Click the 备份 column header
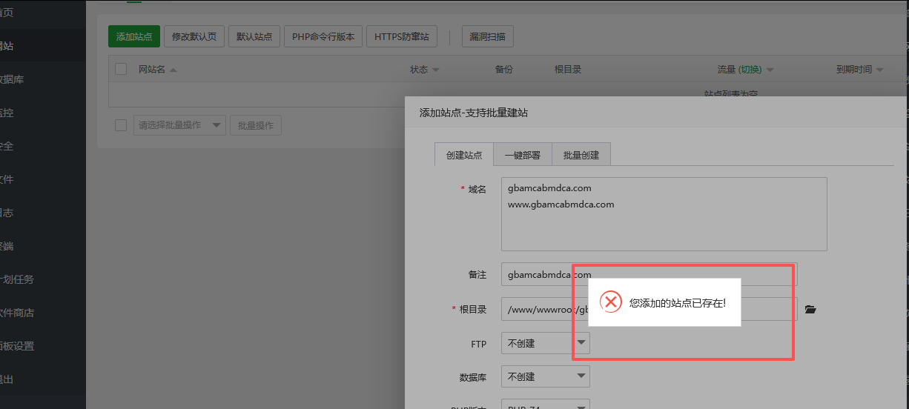The height and width of the screenshot is (409, 909). [x=503, y=70]
